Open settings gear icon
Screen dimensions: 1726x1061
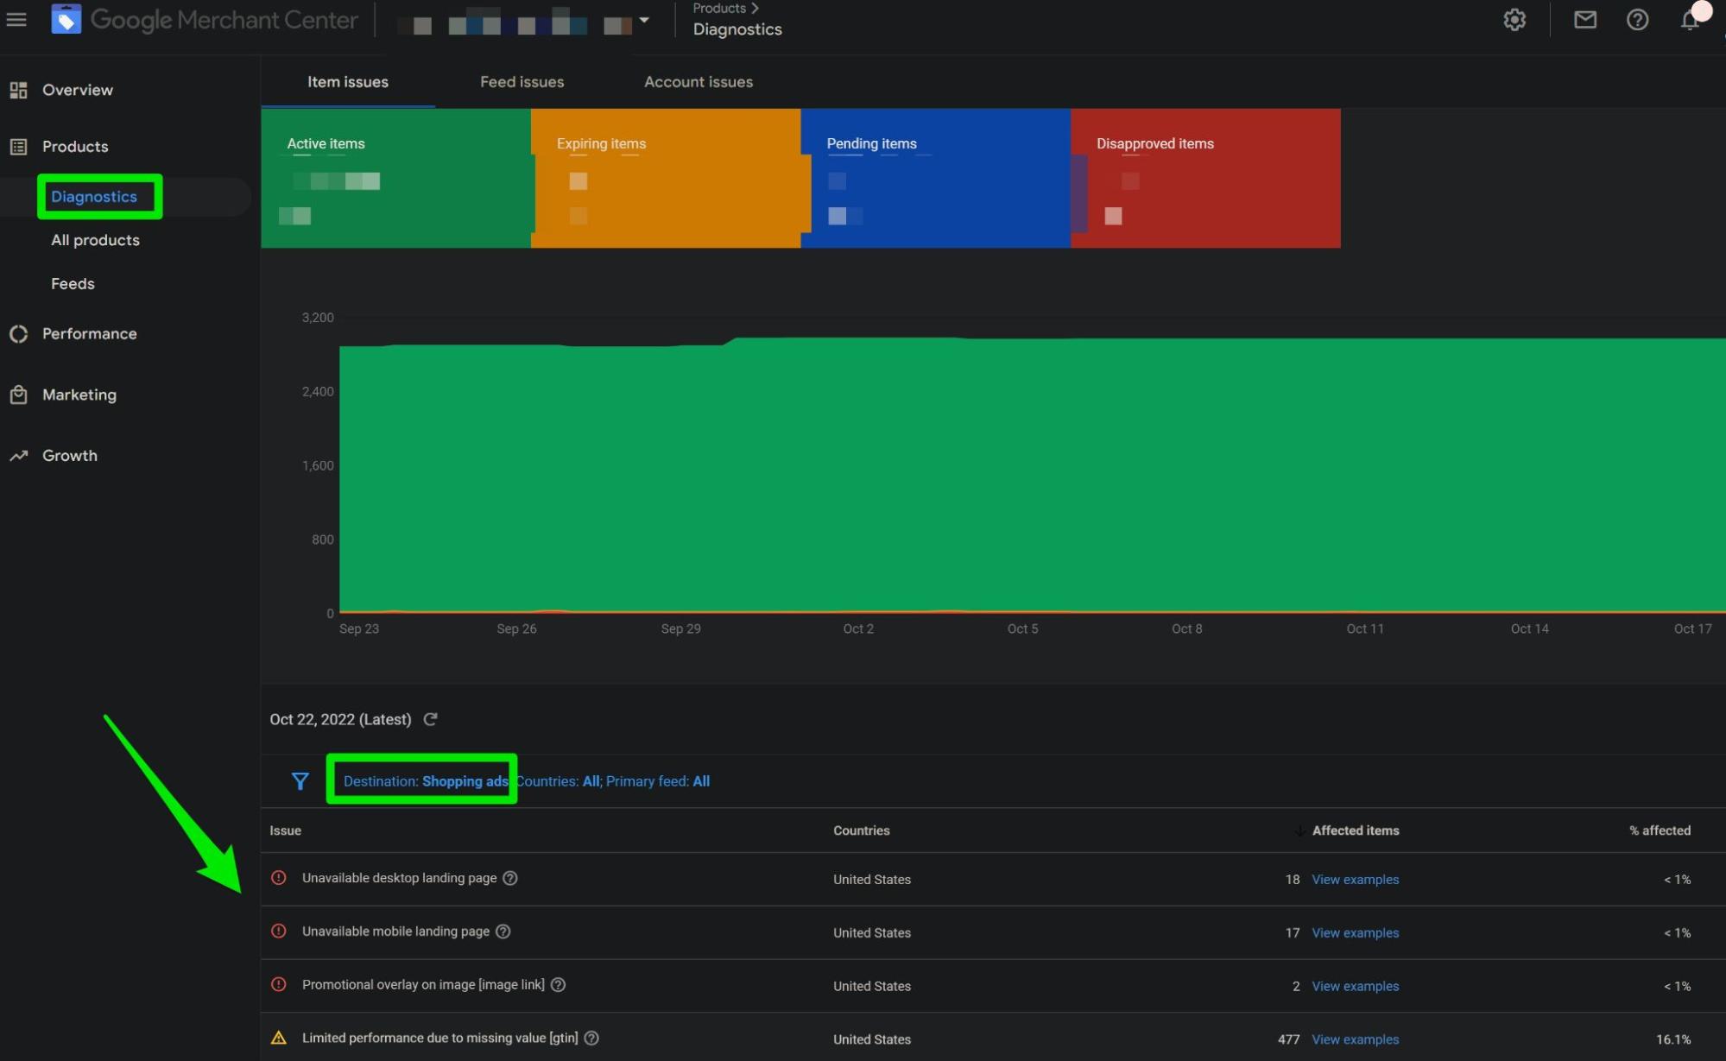click(x=1514, y=20)
